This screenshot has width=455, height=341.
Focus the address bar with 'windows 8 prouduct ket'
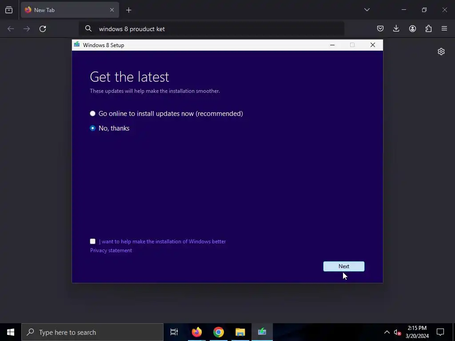click(x=211, y=29)
